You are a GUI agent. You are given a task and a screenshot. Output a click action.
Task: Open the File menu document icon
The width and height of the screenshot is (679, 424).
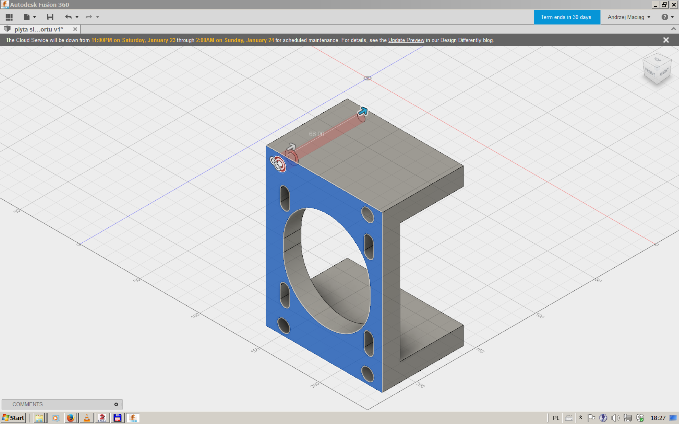click(x=27, y=17)
